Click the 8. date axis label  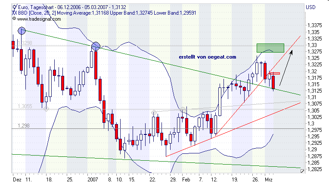tap(110, 180)
